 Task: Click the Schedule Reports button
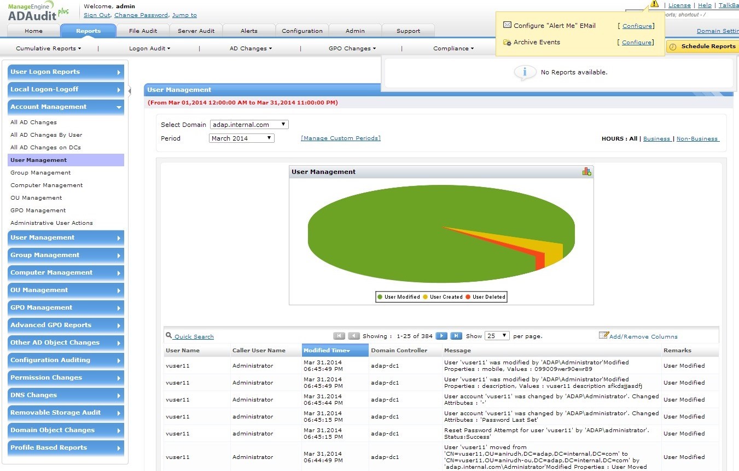[x=703, y=46]
